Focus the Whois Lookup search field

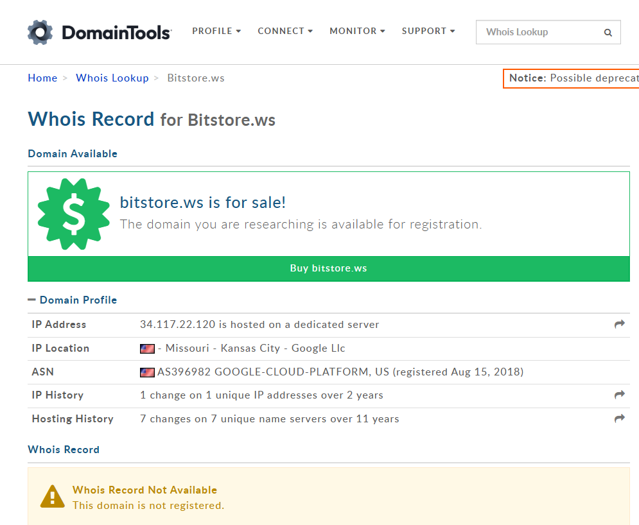pos(539,32)
